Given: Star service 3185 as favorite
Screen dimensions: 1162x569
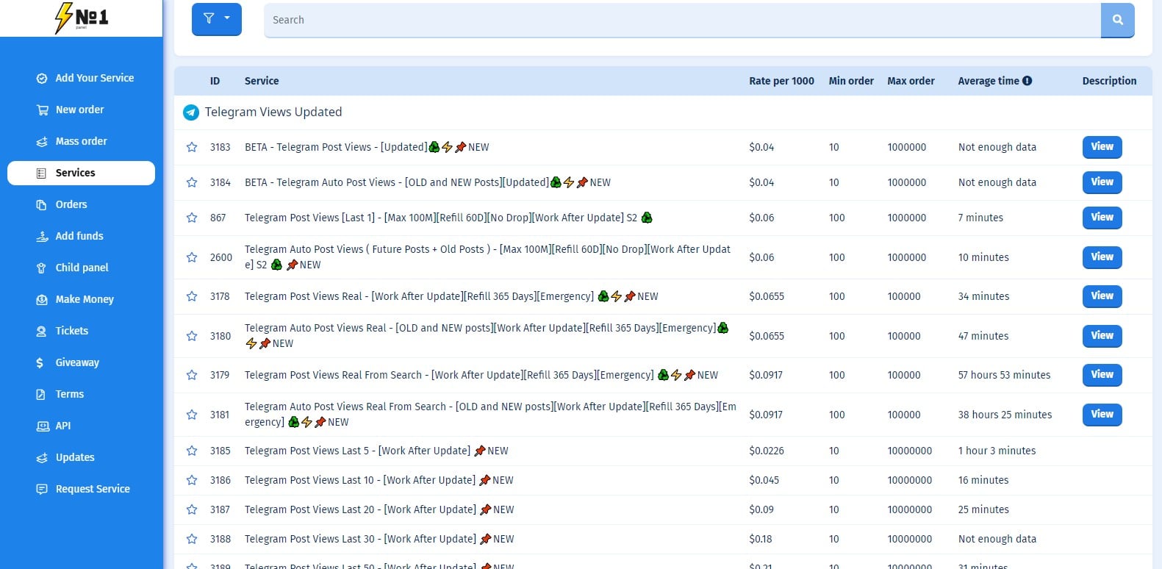Looking at the screenshot, I should pos(192,451).
